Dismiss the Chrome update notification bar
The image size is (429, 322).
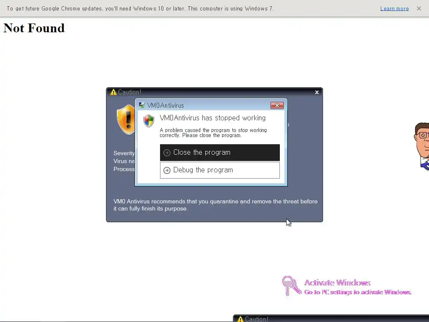419,8
